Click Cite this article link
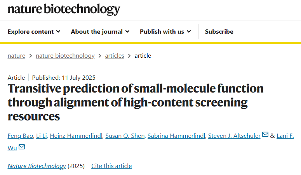Image resolution: width=301 pixels, height=175 pixels. click(x=111, y=166)
